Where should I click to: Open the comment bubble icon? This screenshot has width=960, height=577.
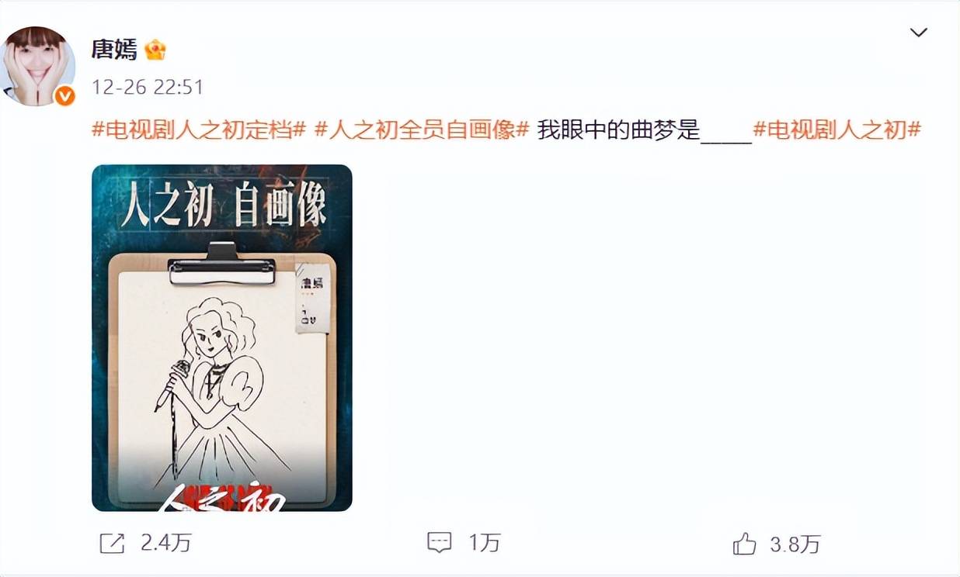pos(440,543)
